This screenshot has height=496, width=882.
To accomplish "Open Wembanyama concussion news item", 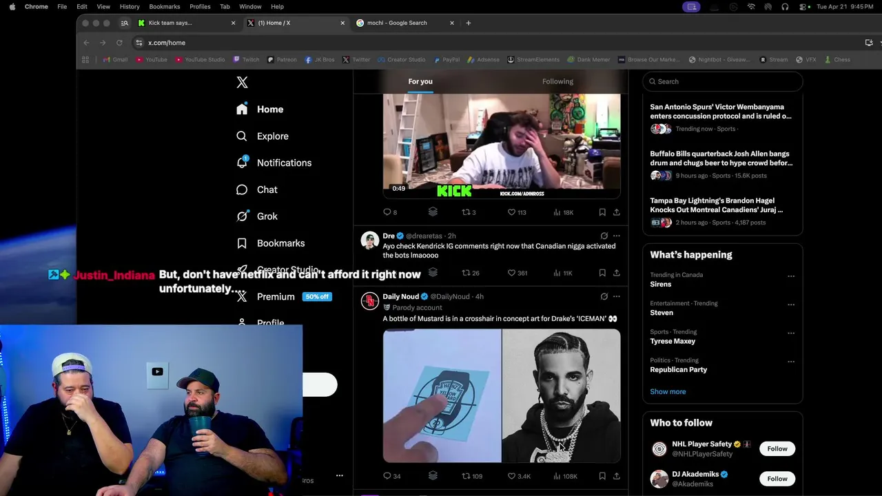I will (721, 117).
